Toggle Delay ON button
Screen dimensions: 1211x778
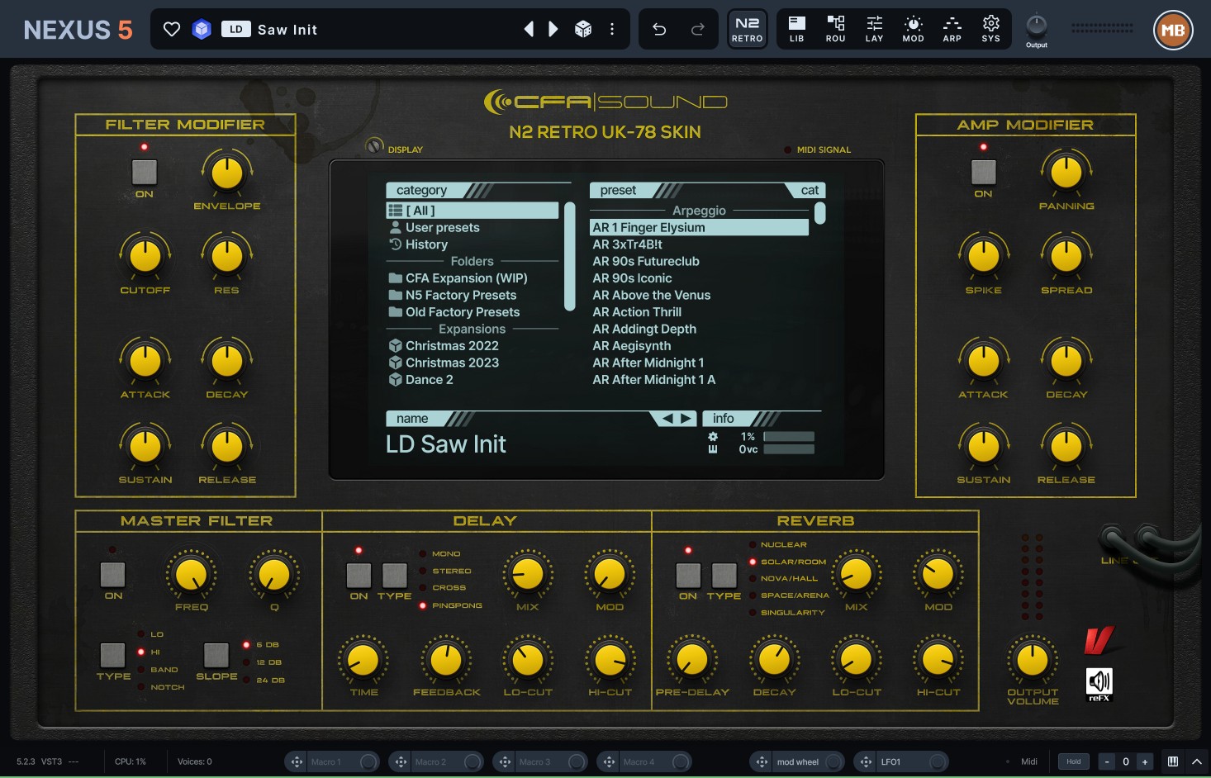coord(359,575)
